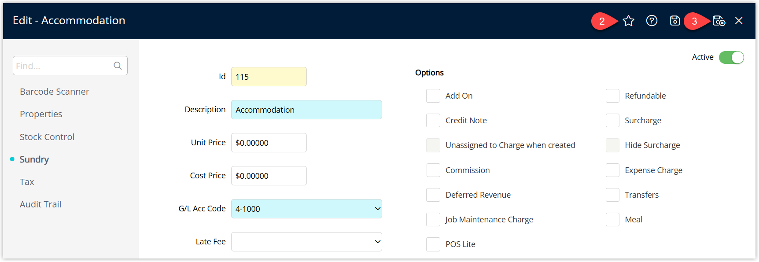
Task: Enable the Meal checkbox
Action: pyautogui.click(x=612, y=219)
